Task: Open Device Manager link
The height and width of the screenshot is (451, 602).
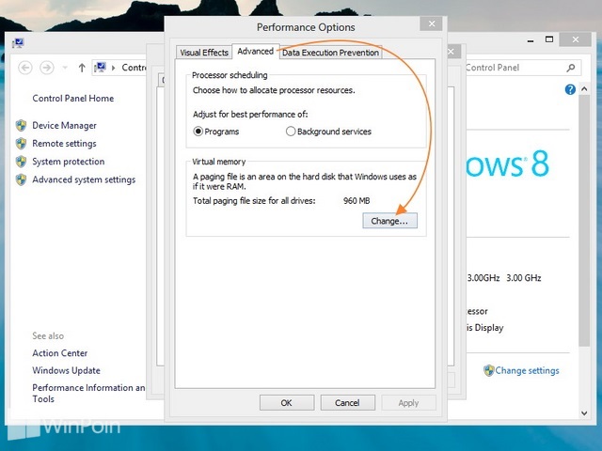Action: coord(65,125)
